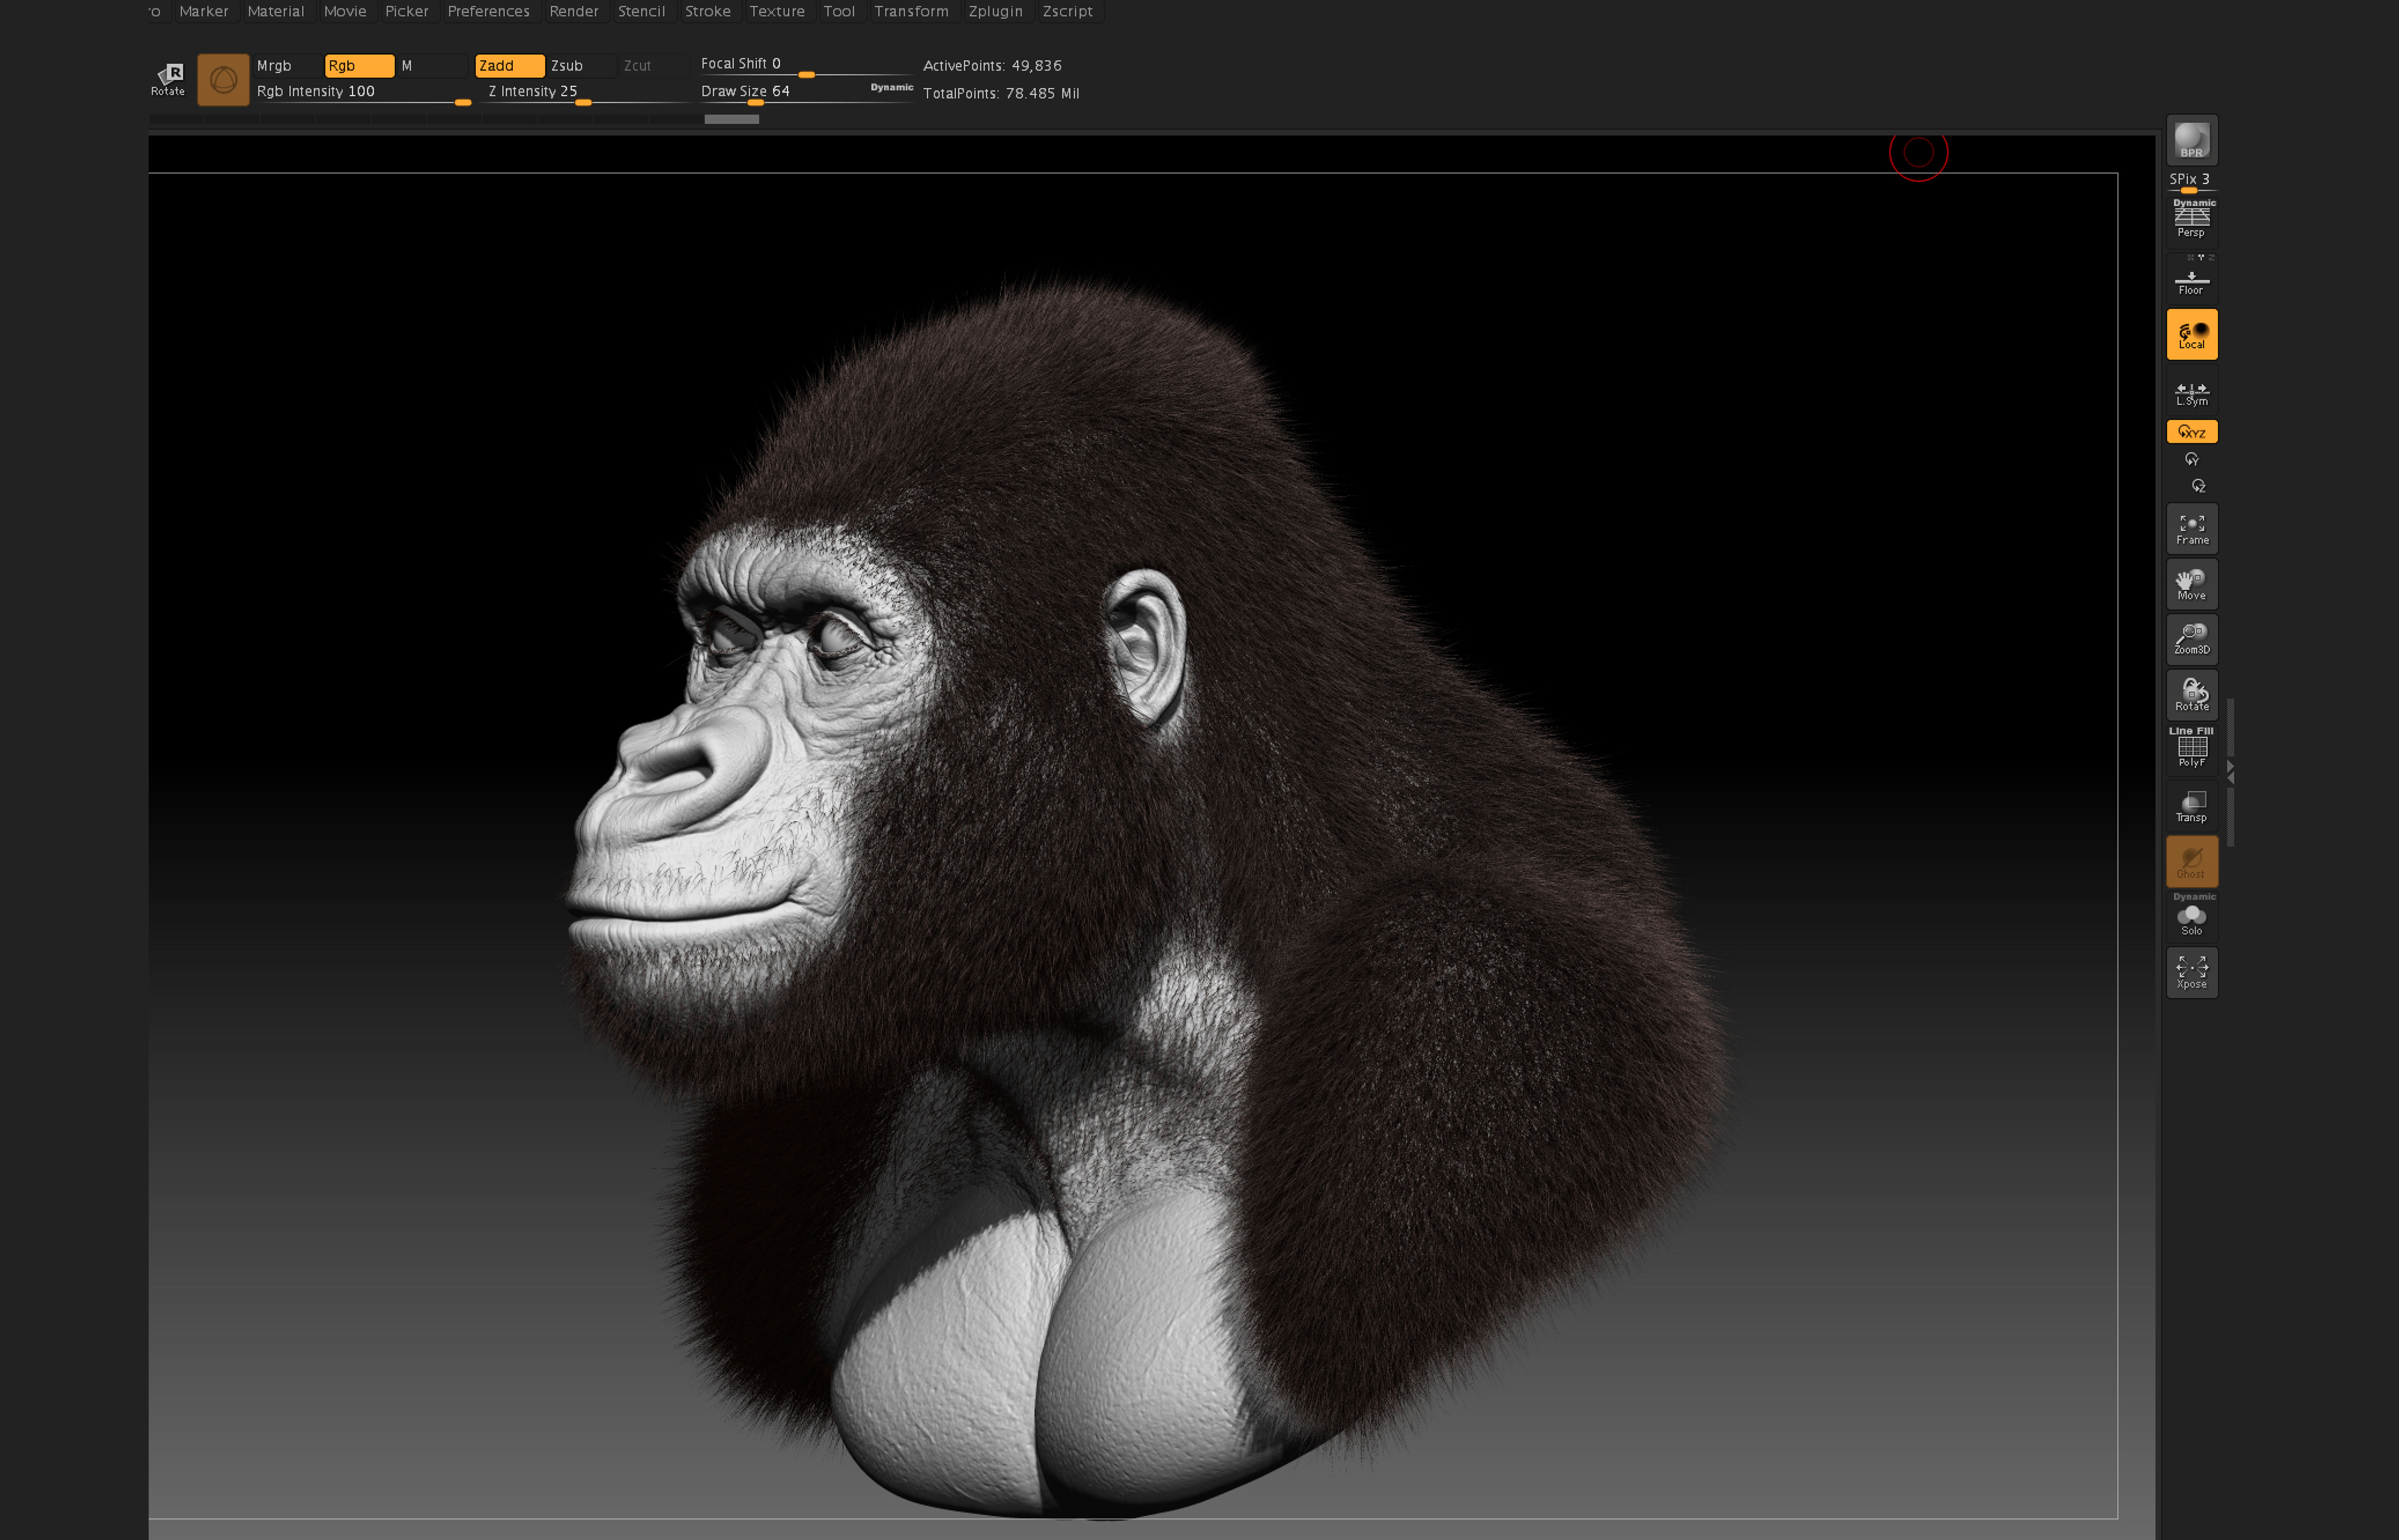Toggle Fill display above PolyF
2399x1540 pixels.
[x=2205, y=731]
